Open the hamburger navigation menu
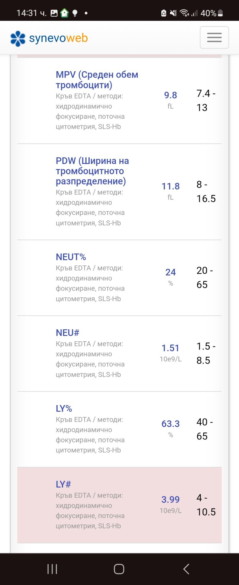Image resolution: width=239 pixels, height=585 pixels. click(x=214, y=38)
